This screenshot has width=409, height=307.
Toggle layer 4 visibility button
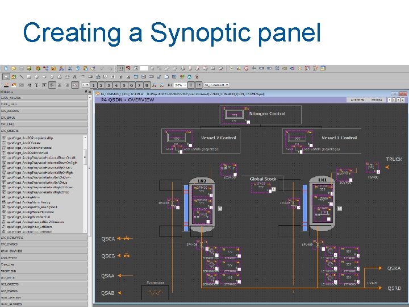[x=116, y=85]
